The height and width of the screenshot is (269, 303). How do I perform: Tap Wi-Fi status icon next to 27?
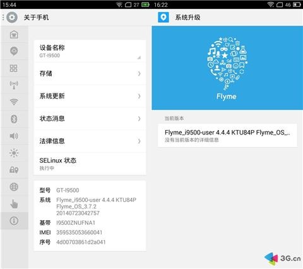[119, 4]
